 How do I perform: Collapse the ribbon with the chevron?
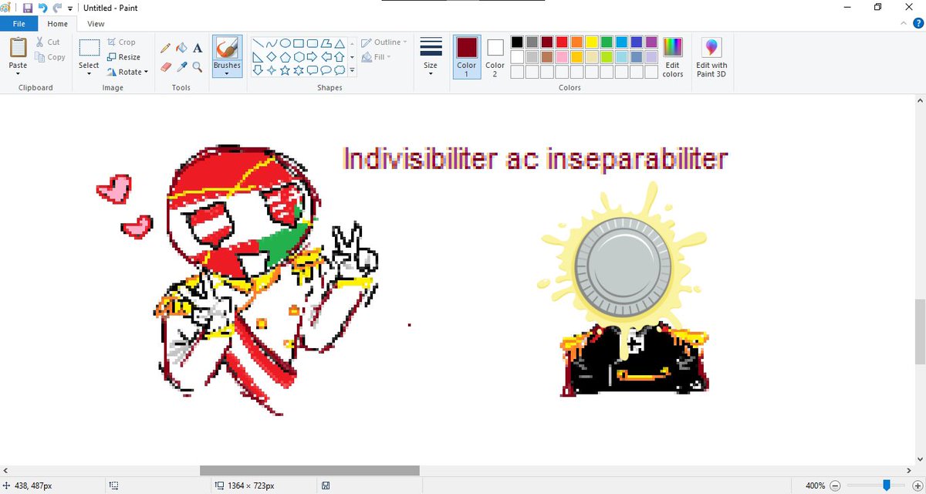[904, 24]
